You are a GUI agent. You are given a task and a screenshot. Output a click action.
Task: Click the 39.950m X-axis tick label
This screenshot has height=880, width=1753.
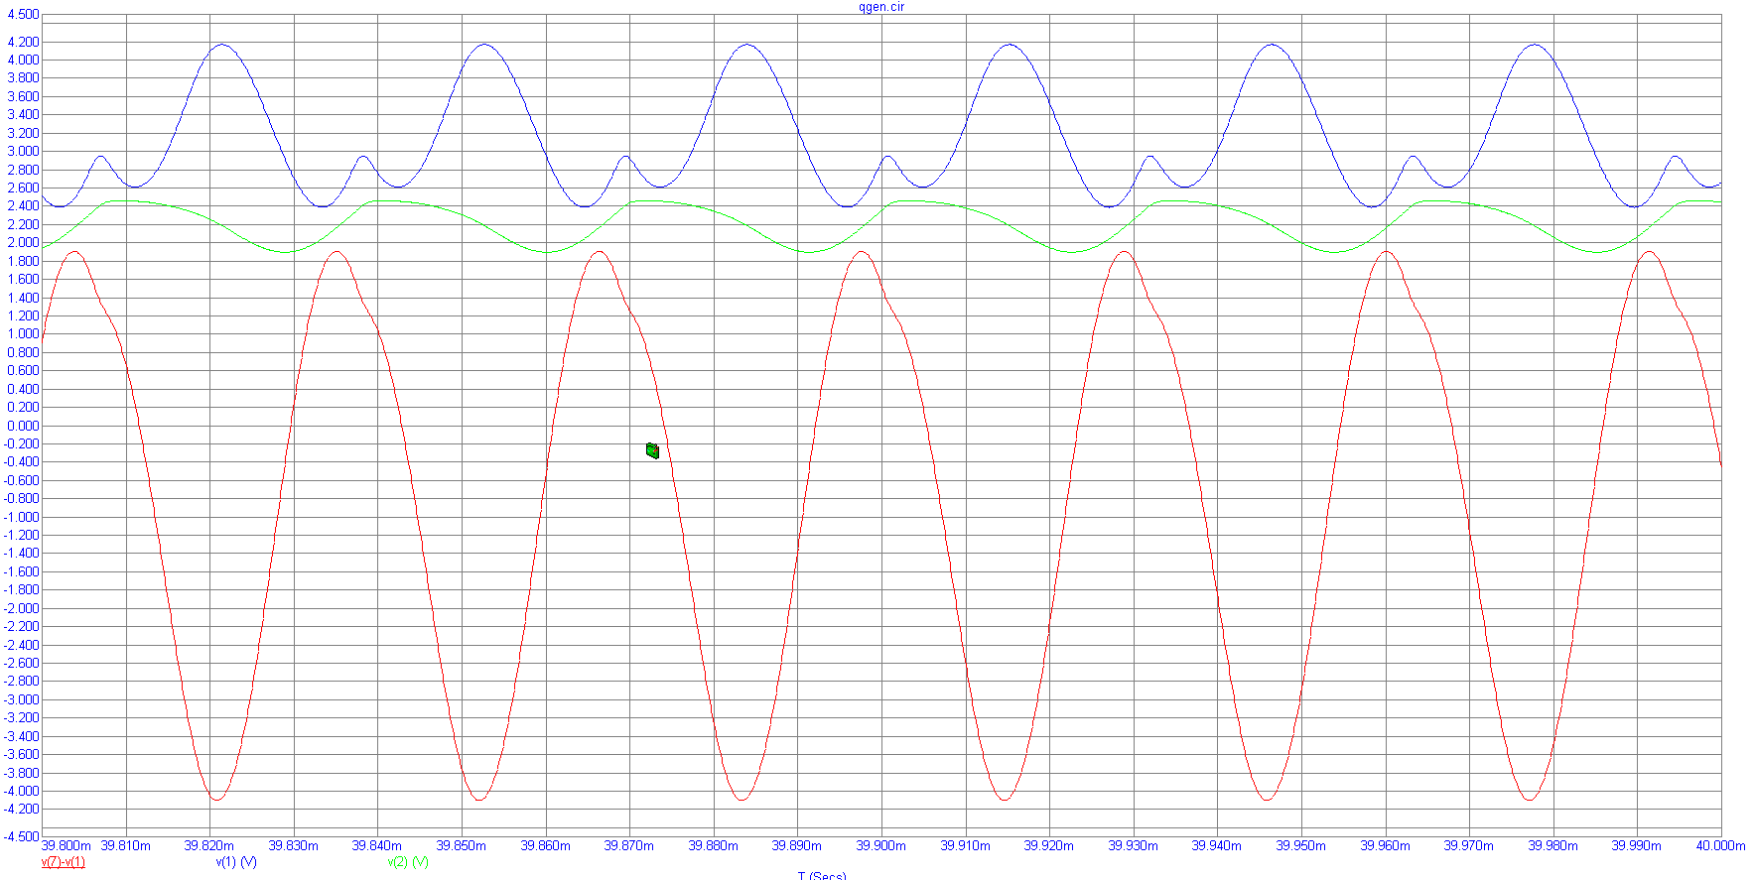(x=1300, y=846)
